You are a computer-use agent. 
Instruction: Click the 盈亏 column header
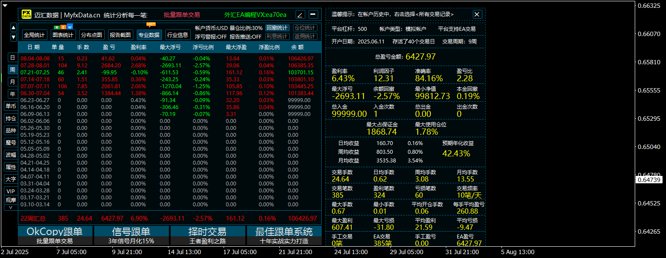click(109, 47)
